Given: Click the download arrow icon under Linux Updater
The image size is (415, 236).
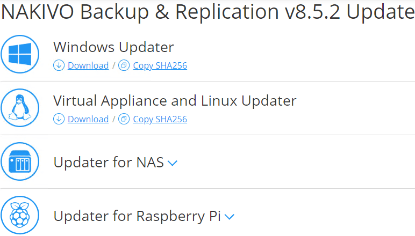Looking at the screenshot, I should point(59,119).
